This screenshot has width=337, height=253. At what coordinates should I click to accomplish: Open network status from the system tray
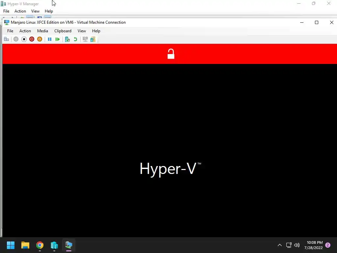289,245
